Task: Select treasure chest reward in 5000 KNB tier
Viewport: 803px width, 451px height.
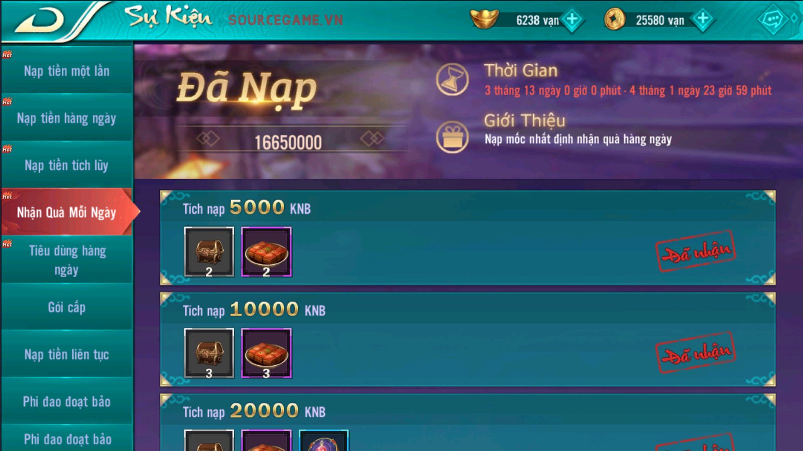Action: [x=209, y=252]
